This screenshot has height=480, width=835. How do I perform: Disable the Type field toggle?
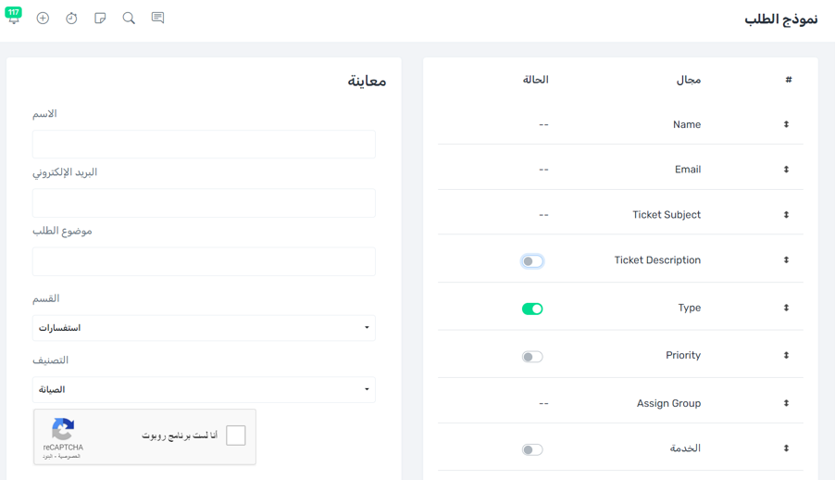tap(532, 309)
